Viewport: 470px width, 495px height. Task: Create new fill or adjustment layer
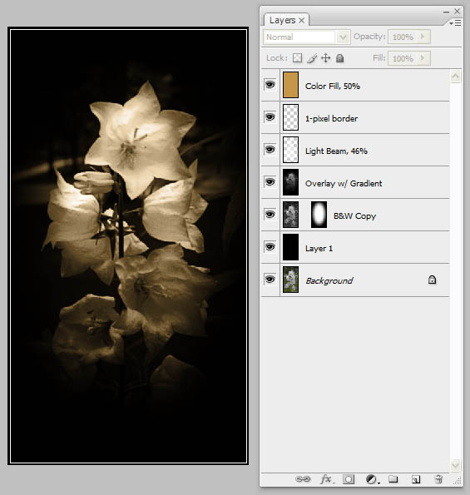372,479
